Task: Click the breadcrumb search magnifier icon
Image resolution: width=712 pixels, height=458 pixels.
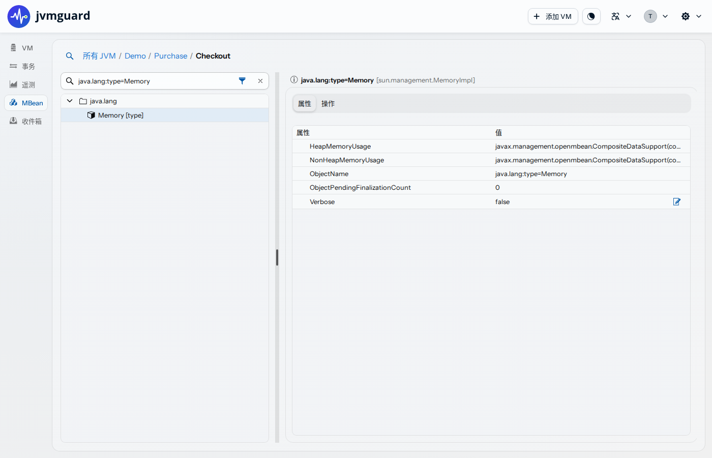Action: tap(70, 56)
